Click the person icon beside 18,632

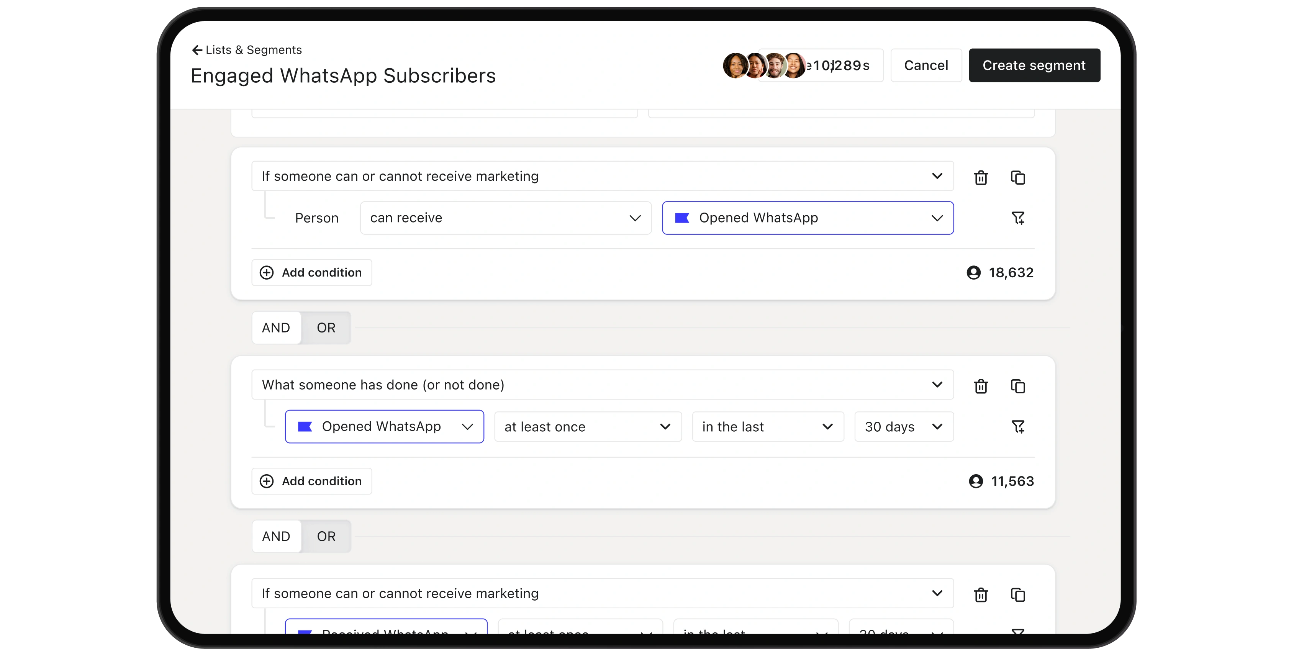pos(973,273)
